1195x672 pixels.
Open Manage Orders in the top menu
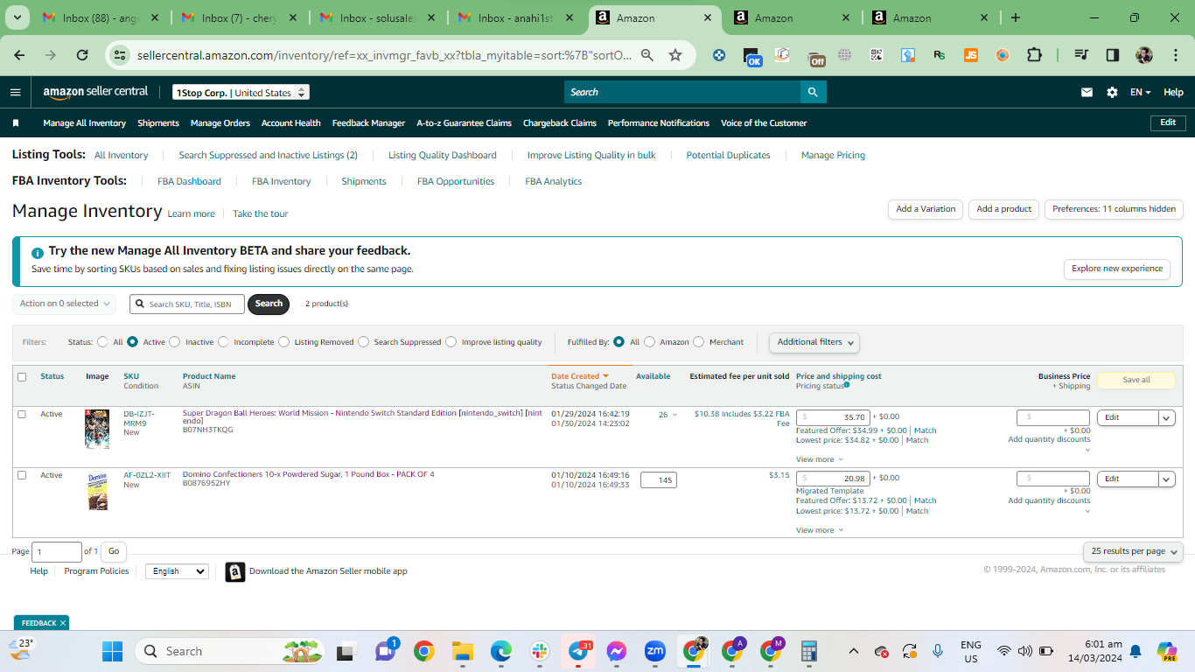pos(220,123)
